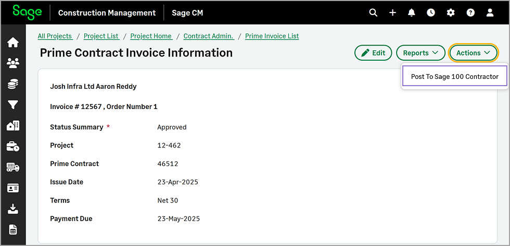
Task: Open the coins stack sidebar icon
Action: coord(13,84)
